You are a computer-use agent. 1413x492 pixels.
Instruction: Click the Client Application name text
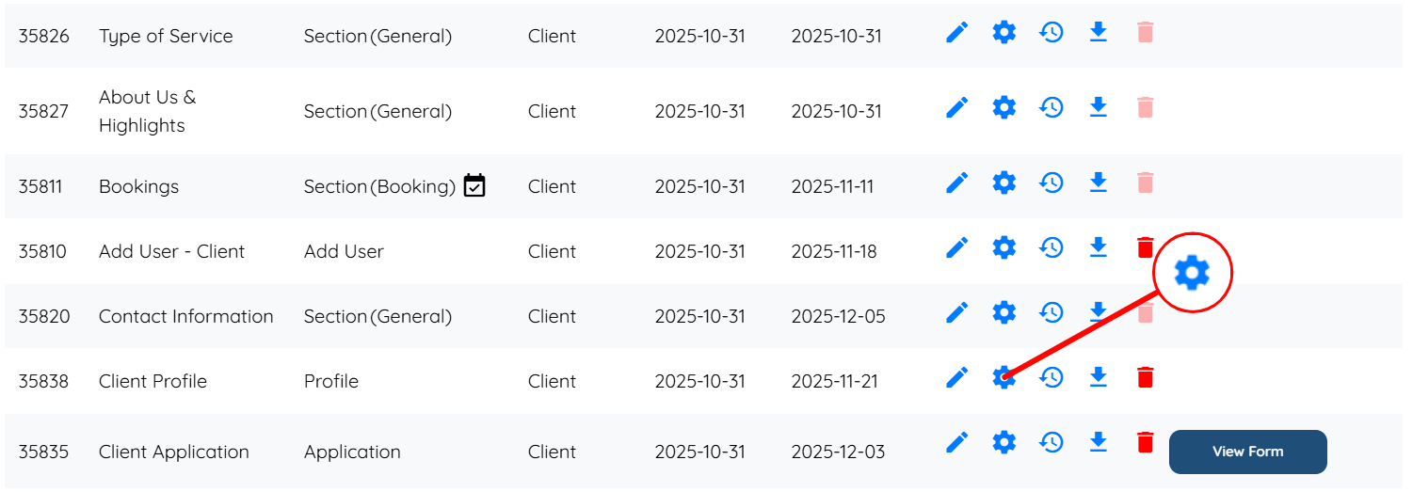[x=173, y=452]
